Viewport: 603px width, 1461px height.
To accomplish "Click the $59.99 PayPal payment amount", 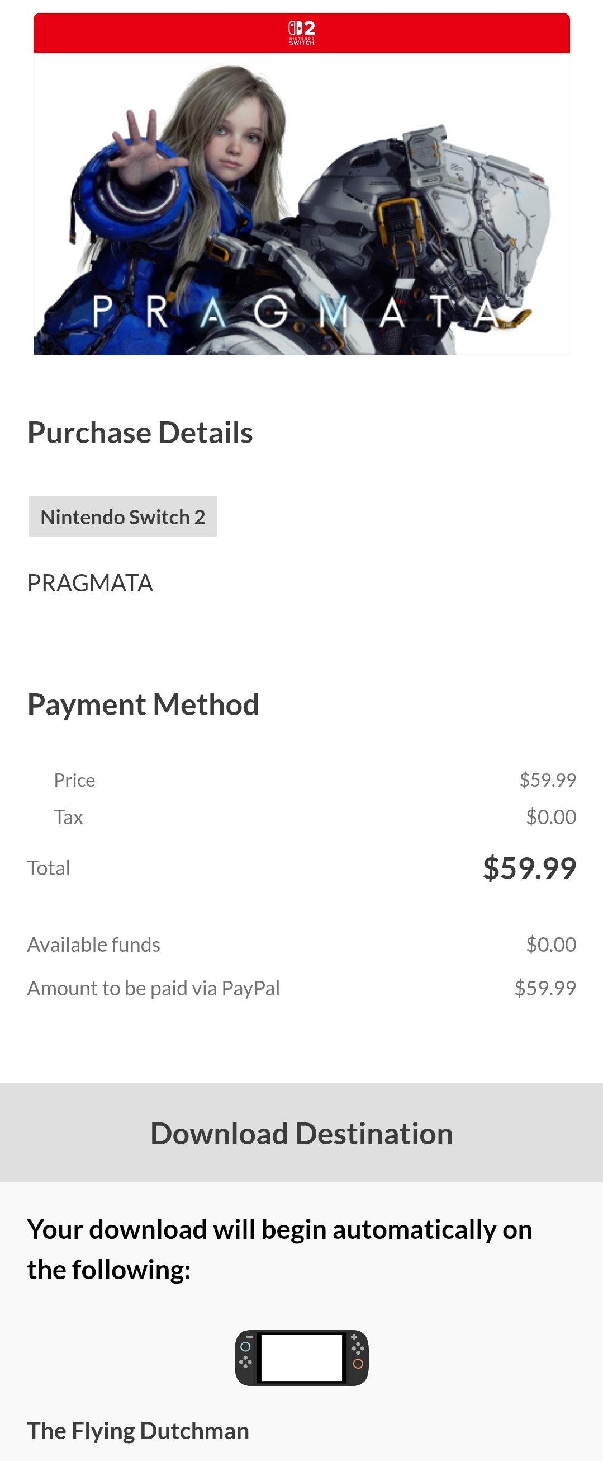I will click(x=545, y=989).
